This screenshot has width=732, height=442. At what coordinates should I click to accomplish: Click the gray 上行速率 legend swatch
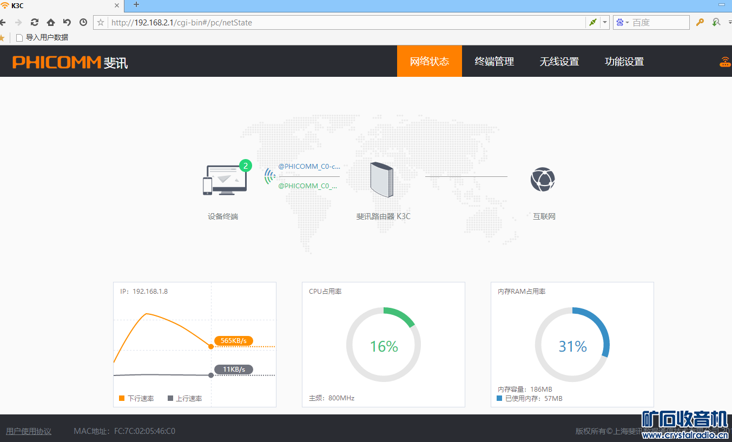coord(170,399)
